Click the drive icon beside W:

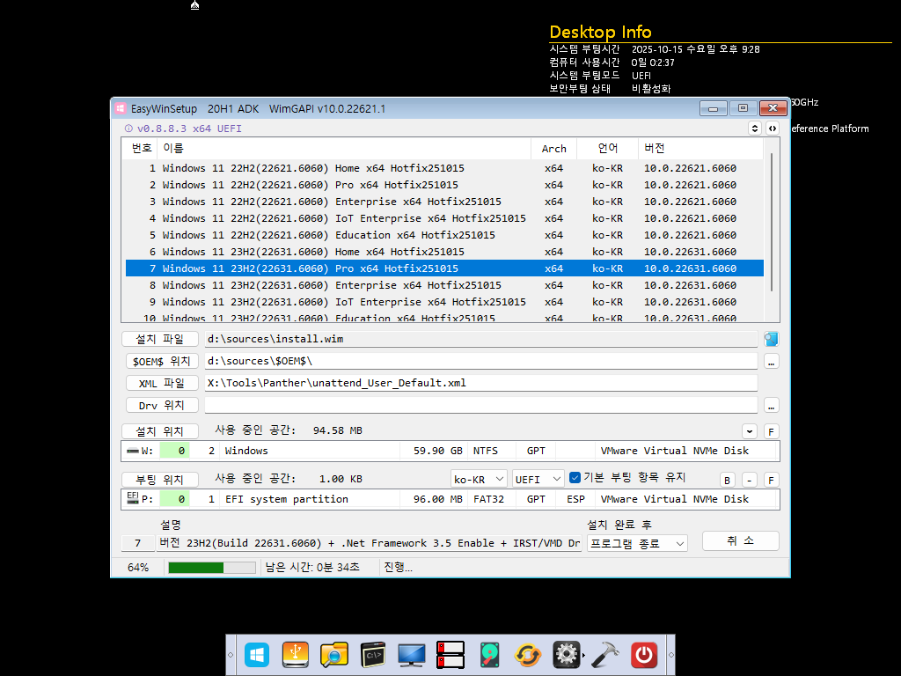(133, 451)
